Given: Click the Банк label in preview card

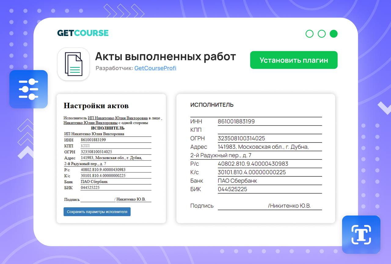Looking at the screenshot, I should (x=197, y=181).
